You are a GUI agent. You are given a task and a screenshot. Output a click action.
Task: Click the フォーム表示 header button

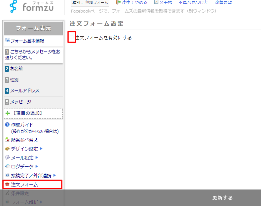33,28
